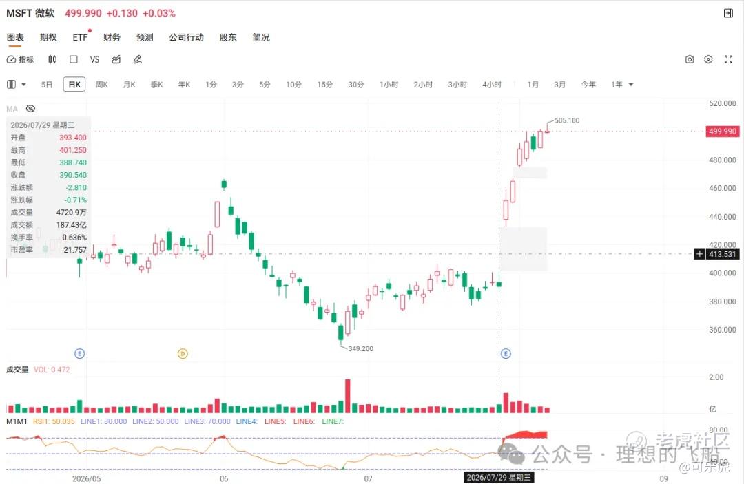The image size is (744, 484).
Task: Click the pencil drawing tool
Action: pyautogui.click(x=138, y=59)
